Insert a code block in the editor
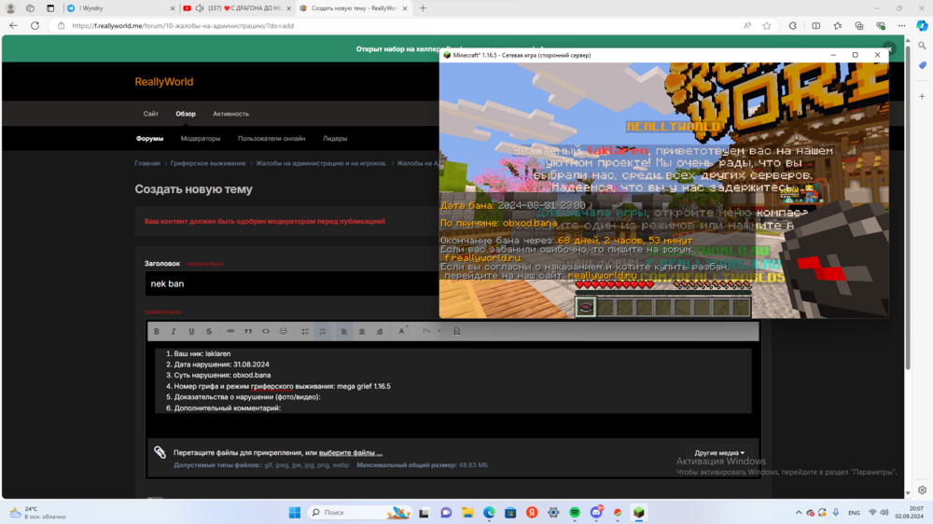 266,331
